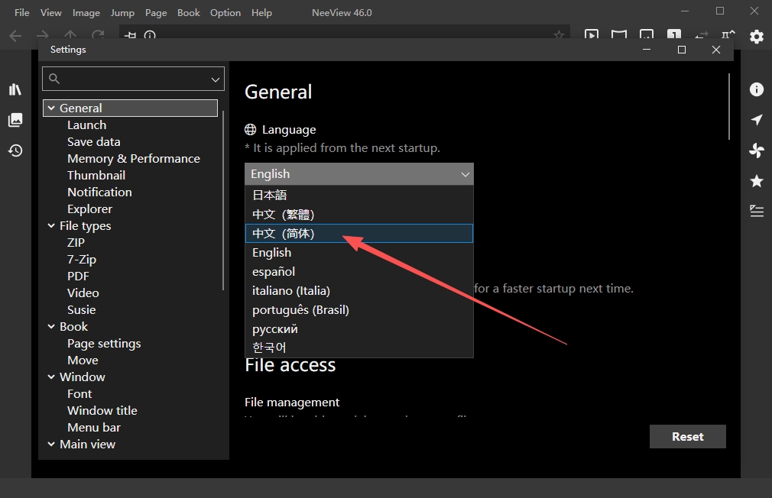Open the Notification settings page
772x498 pixels.
click(x=99, y=192)
